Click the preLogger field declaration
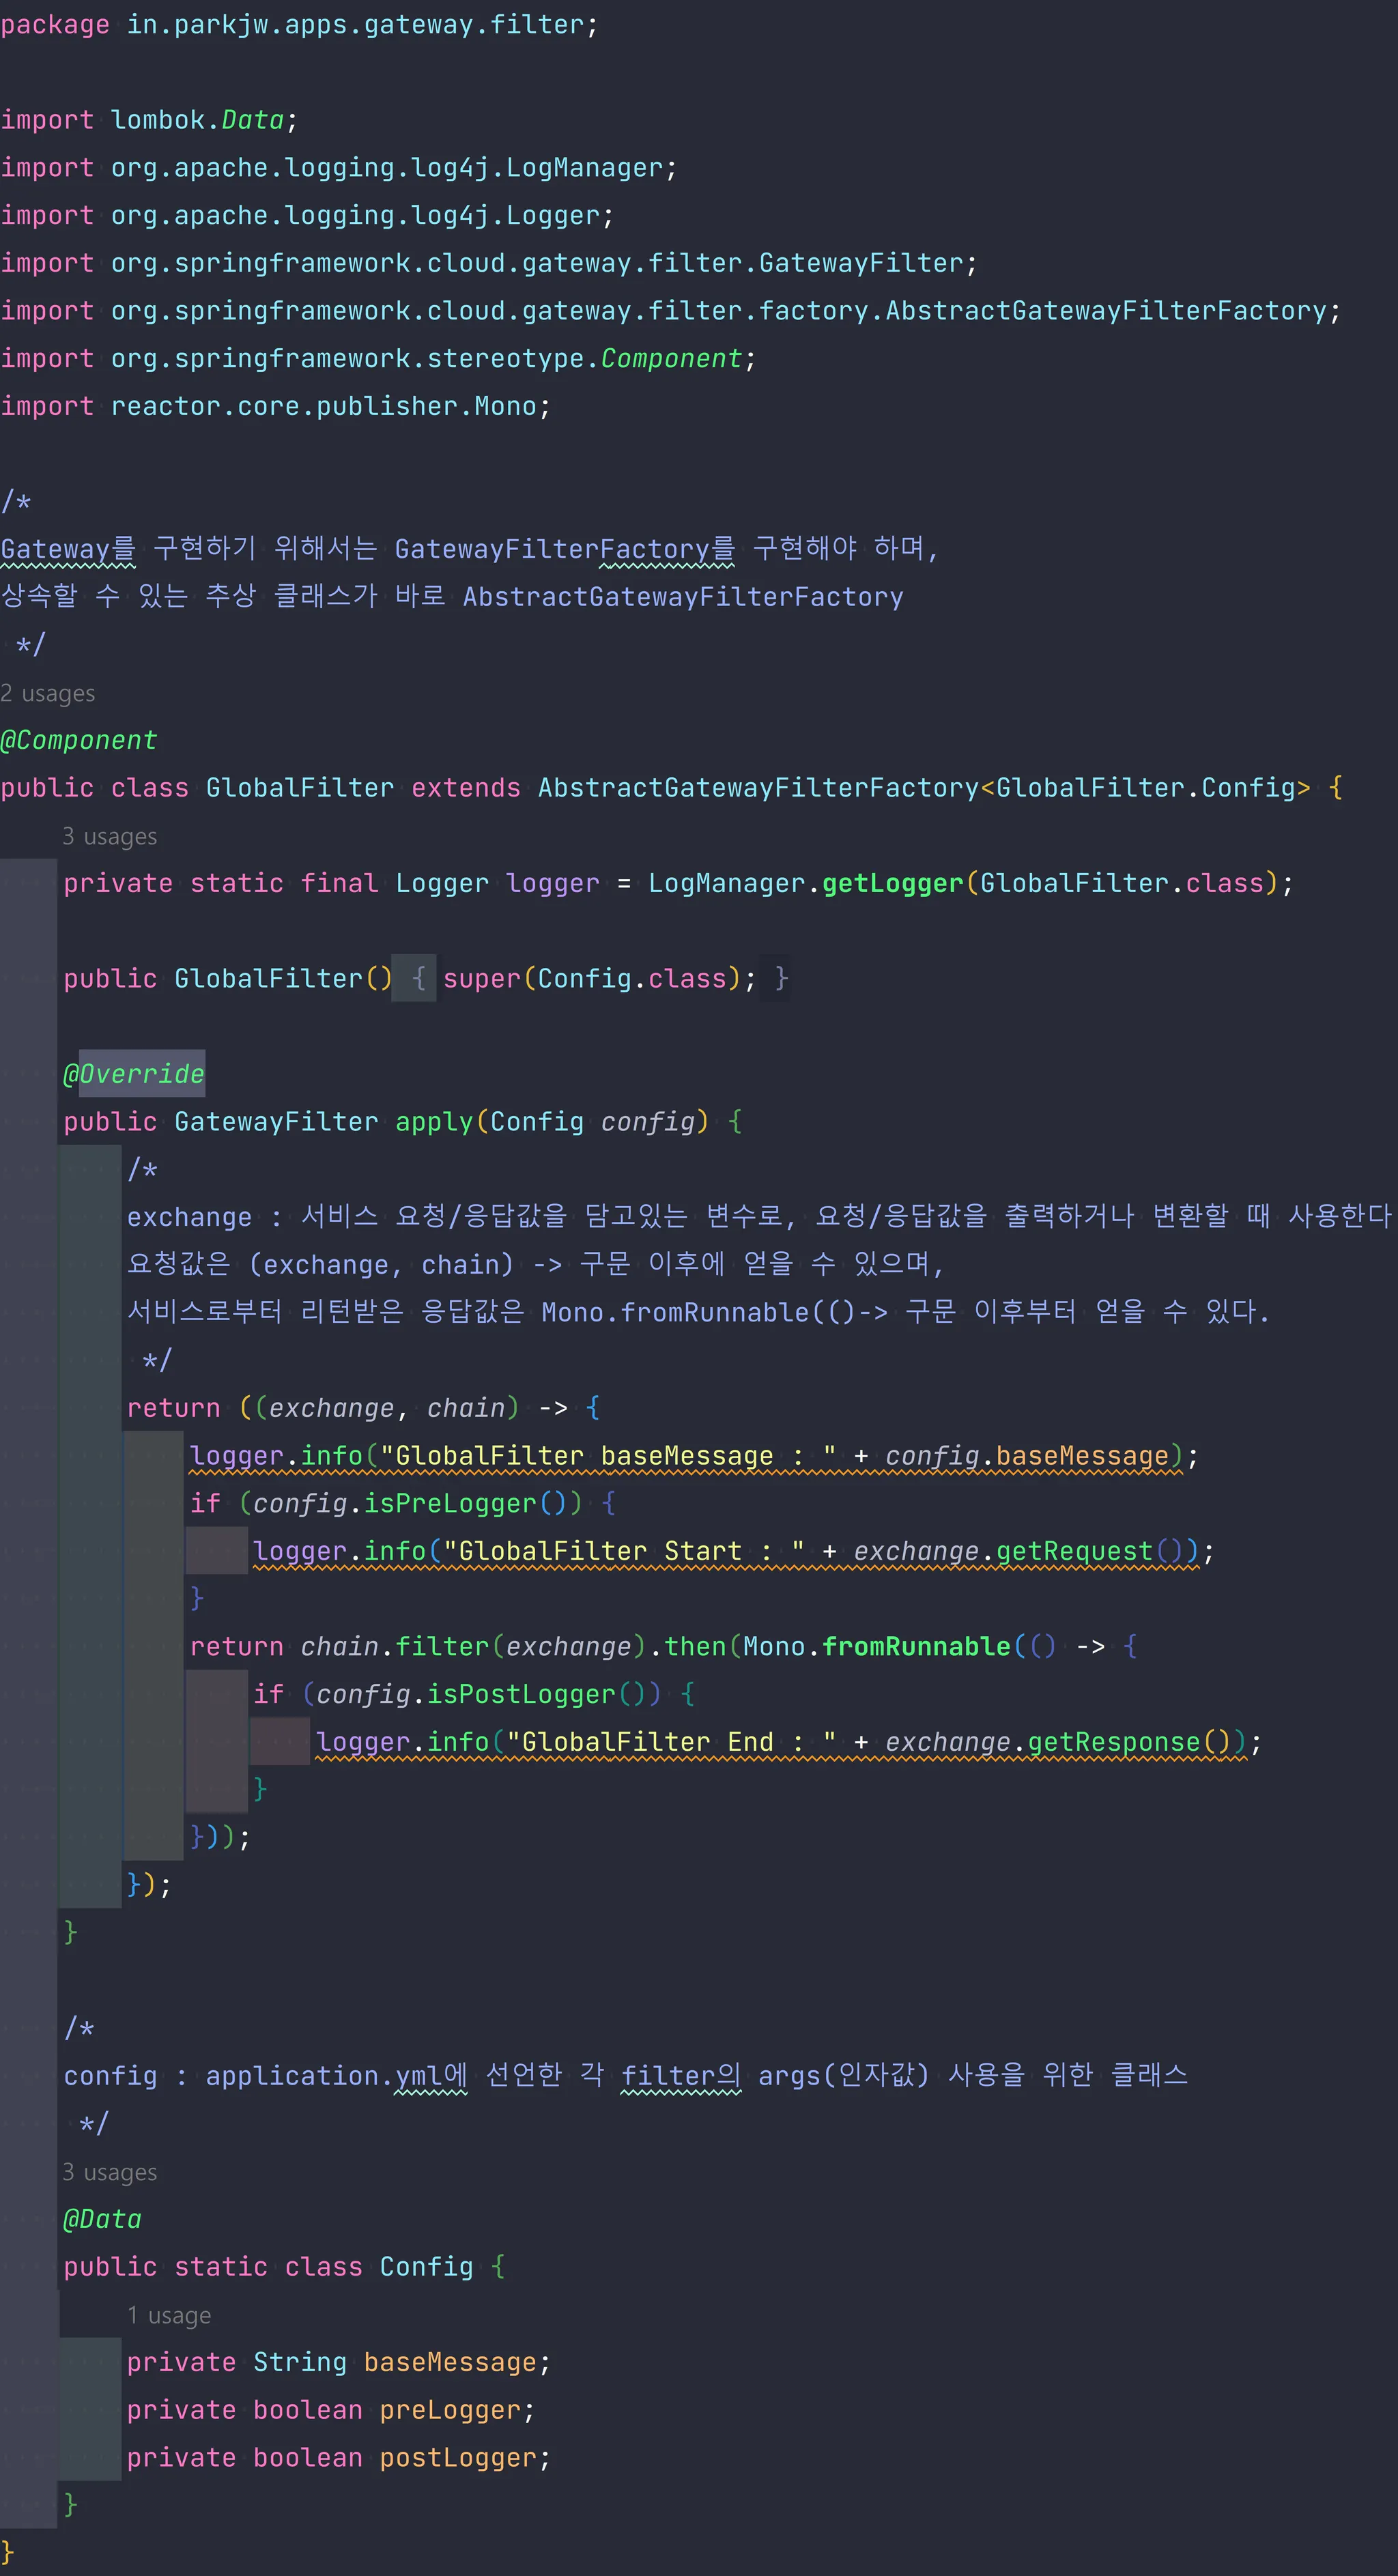The width and height of the screenshot is (1398, 2576). (450, 2410)
